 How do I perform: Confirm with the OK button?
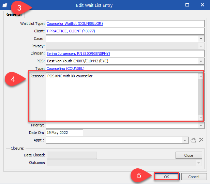pos(167,177)
